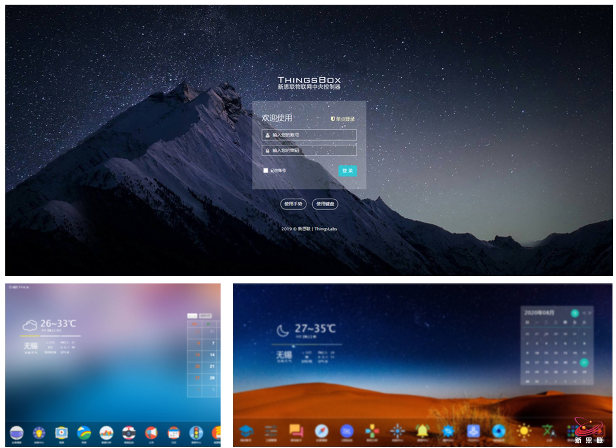Select the teal highlighted date in the desert desktop calendar

[584, 362]
